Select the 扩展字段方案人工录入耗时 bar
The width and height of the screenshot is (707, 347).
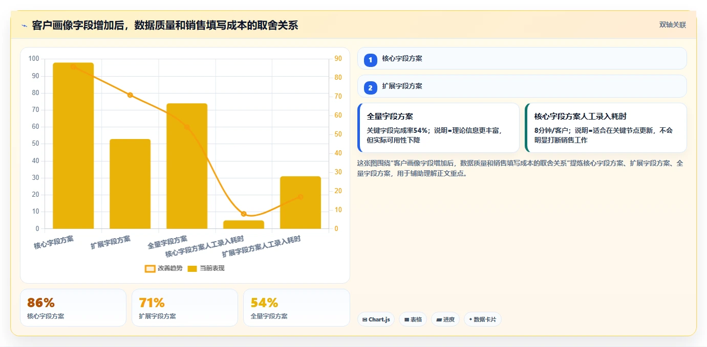click(x=301, y=202)
